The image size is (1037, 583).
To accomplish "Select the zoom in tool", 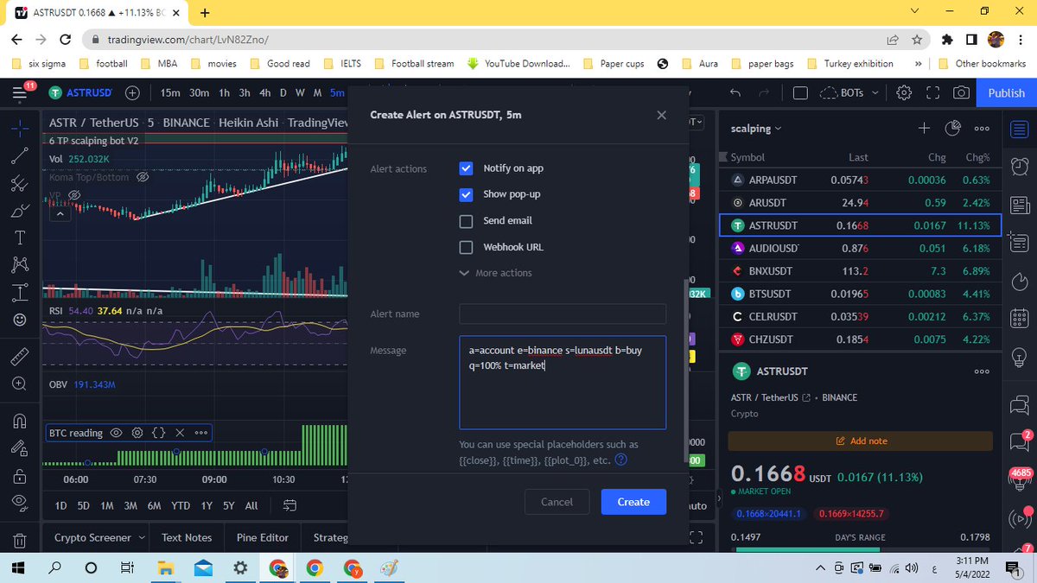I will tap(19, 383).
